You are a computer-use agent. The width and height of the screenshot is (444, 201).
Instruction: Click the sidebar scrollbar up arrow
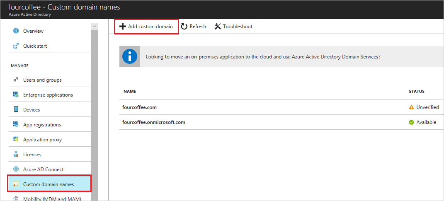coord(95,27)
